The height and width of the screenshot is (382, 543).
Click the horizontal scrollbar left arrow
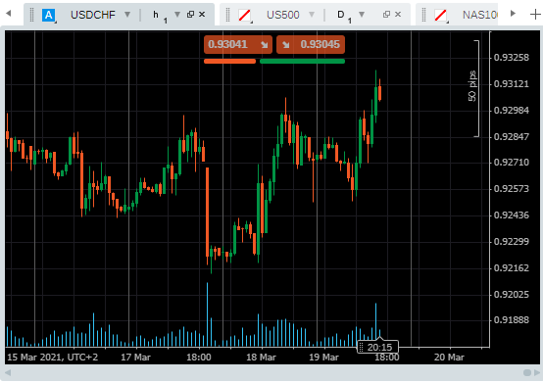click(8, 372)
